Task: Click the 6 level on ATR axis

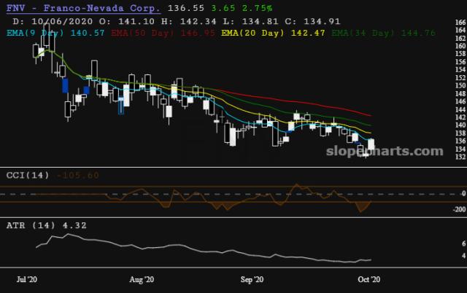Action: (x=463, y=243)
